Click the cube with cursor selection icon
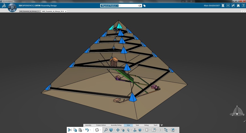This screenshot has width=246, height=133. [x=172, y=130]
